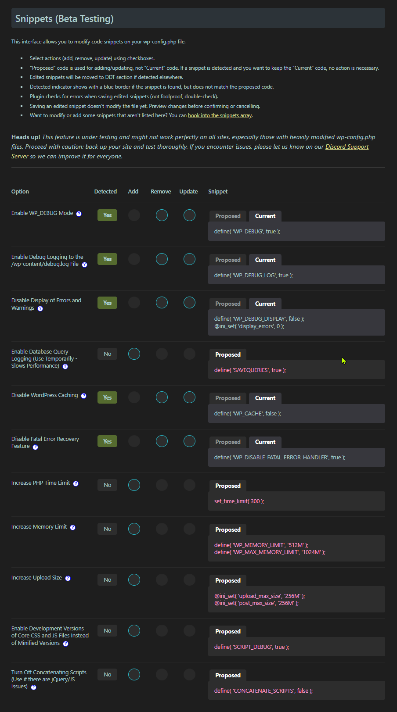Check Add for Increase PHP Time Limit

[134, 485]
